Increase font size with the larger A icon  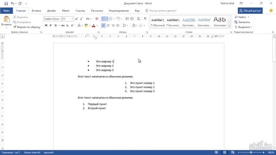pyautogui.click(x=77, y=19)
